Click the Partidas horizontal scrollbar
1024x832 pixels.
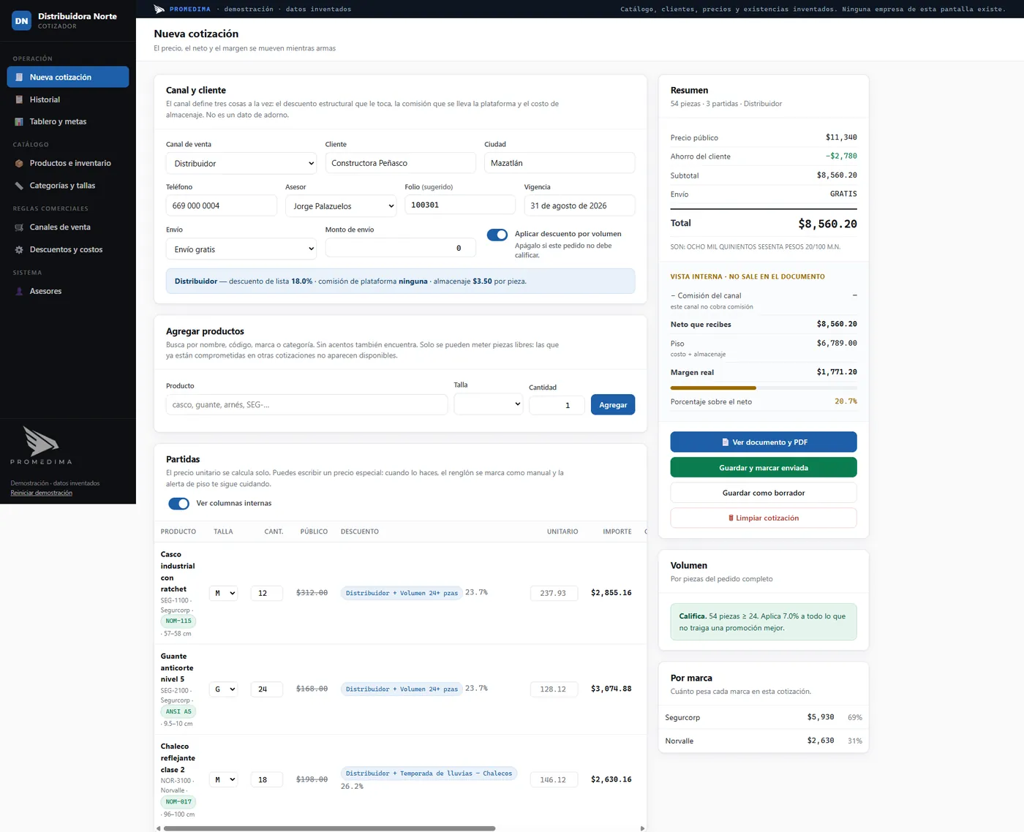(x=329, y=828)
